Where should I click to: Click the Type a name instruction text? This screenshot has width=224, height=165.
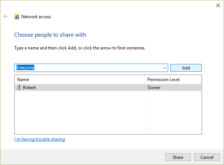click(80, 48)
